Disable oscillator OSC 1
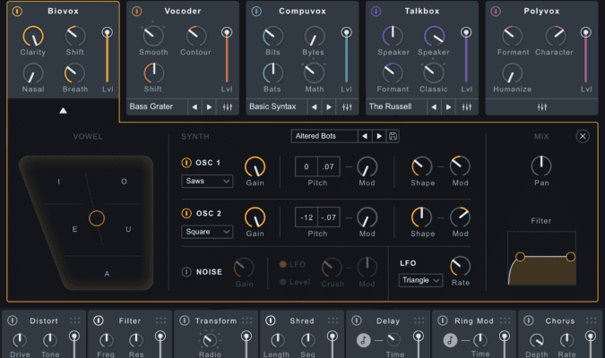Screen dimensions: 605x358 186,163
